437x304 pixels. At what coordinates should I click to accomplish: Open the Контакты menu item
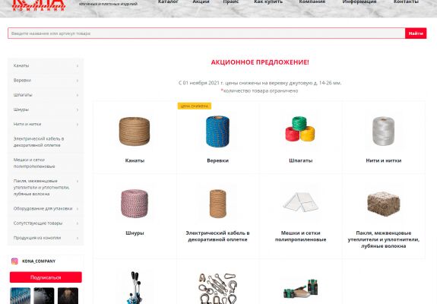click(x=406, y=2)
